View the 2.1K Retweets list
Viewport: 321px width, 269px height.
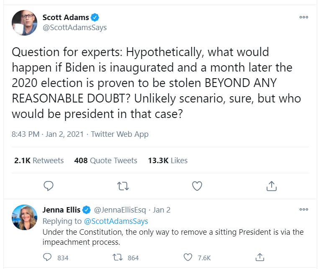(39, 160)
